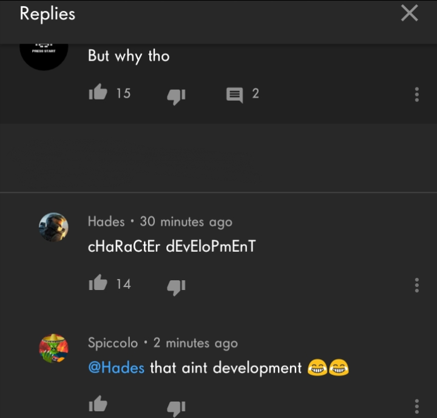Tap the Spiccolo username
The image size is (437, 418).
point(113,343)
